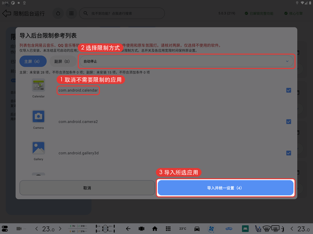Uncheck the com.android.gallery3d checkbox
313x234 pixels.
(x=289, y=153)
